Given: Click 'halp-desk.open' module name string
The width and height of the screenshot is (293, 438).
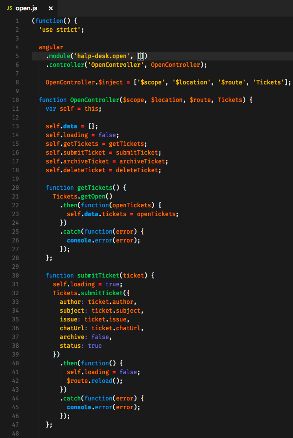Looking at the screenshot, I should pos(102,56).
